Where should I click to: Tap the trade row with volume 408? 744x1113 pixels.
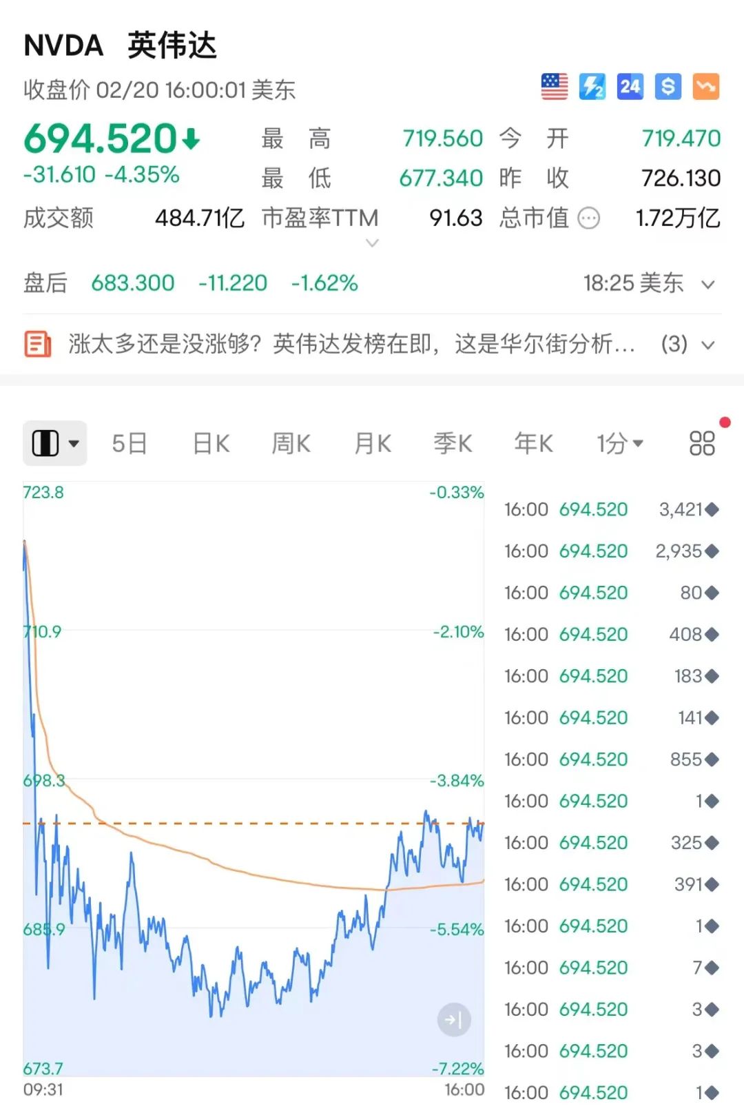point(612,635)
